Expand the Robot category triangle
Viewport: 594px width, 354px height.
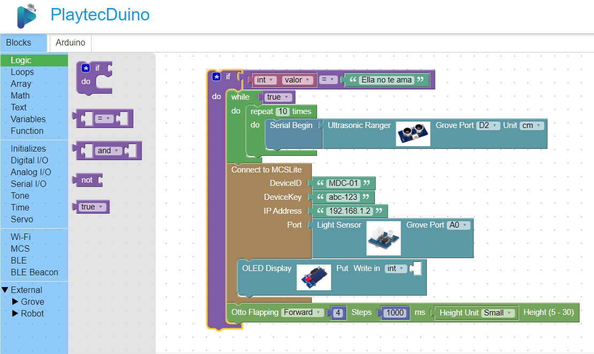[15, 313]
